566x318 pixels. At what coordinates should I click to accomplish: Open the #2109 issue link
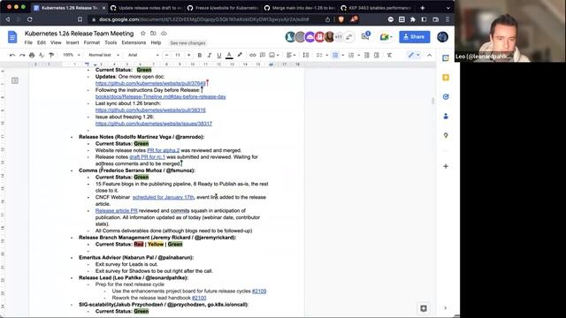pyautogui.click(x=259, y=291)
